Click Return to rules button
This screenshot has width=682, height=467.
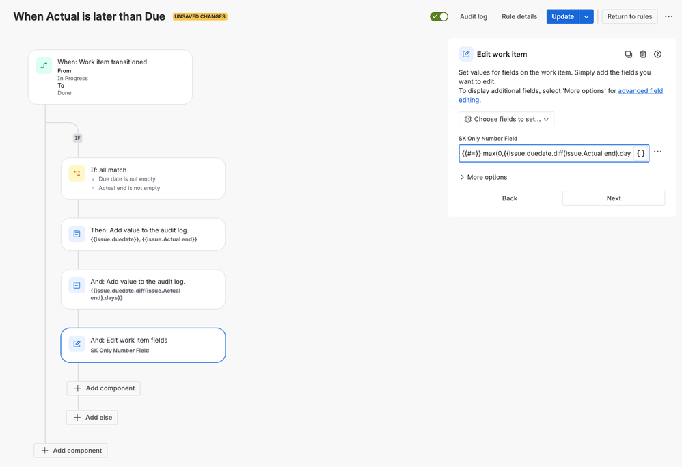click(x=629, y=16)
